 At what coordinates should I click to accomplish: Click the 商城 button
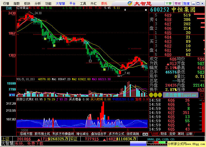coord(178,3)
